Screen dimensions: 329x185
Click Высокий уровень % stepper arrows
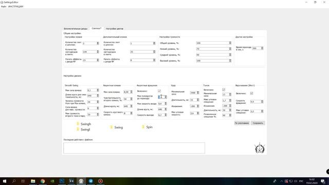[x=230, y=61]
